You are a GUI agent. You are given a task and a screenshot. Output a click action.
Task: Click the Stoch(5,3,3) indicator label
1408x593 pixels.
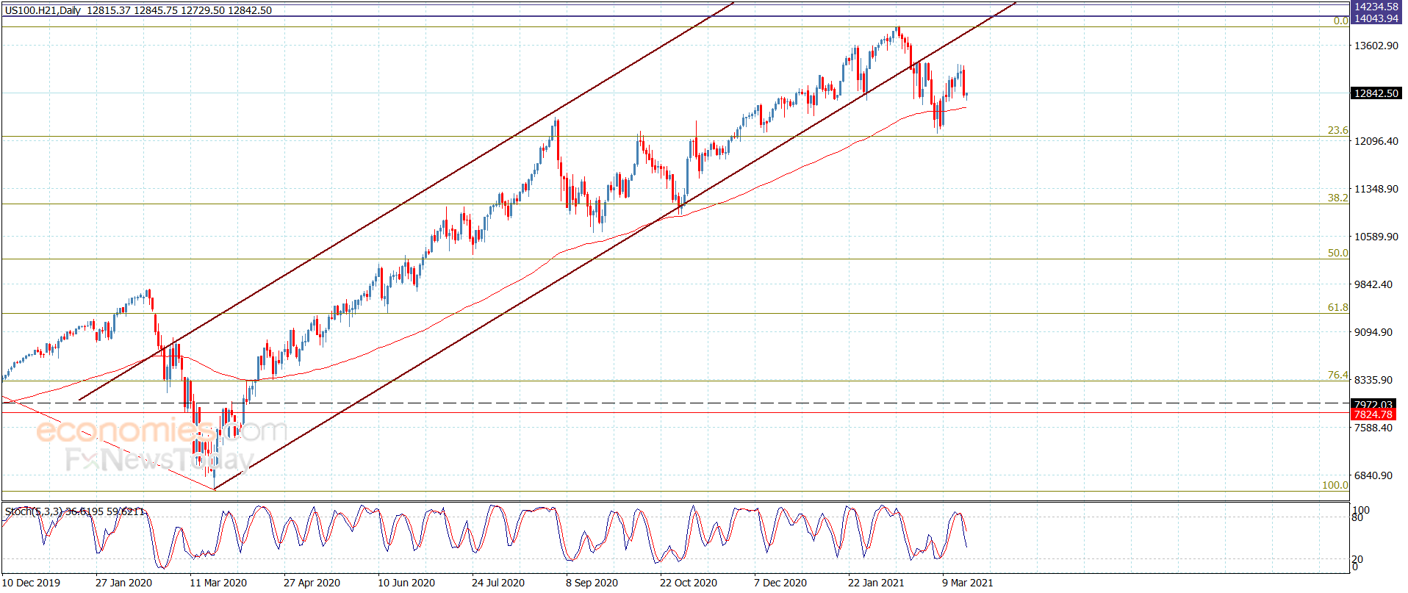[x=34, y=511]
